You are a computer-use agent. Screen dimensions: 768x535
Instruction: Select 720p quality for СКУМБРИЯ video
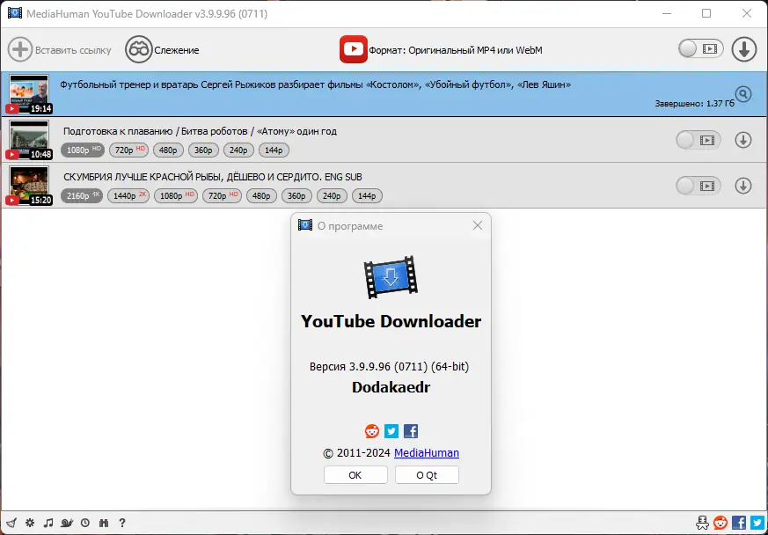(x=222, y=196)
